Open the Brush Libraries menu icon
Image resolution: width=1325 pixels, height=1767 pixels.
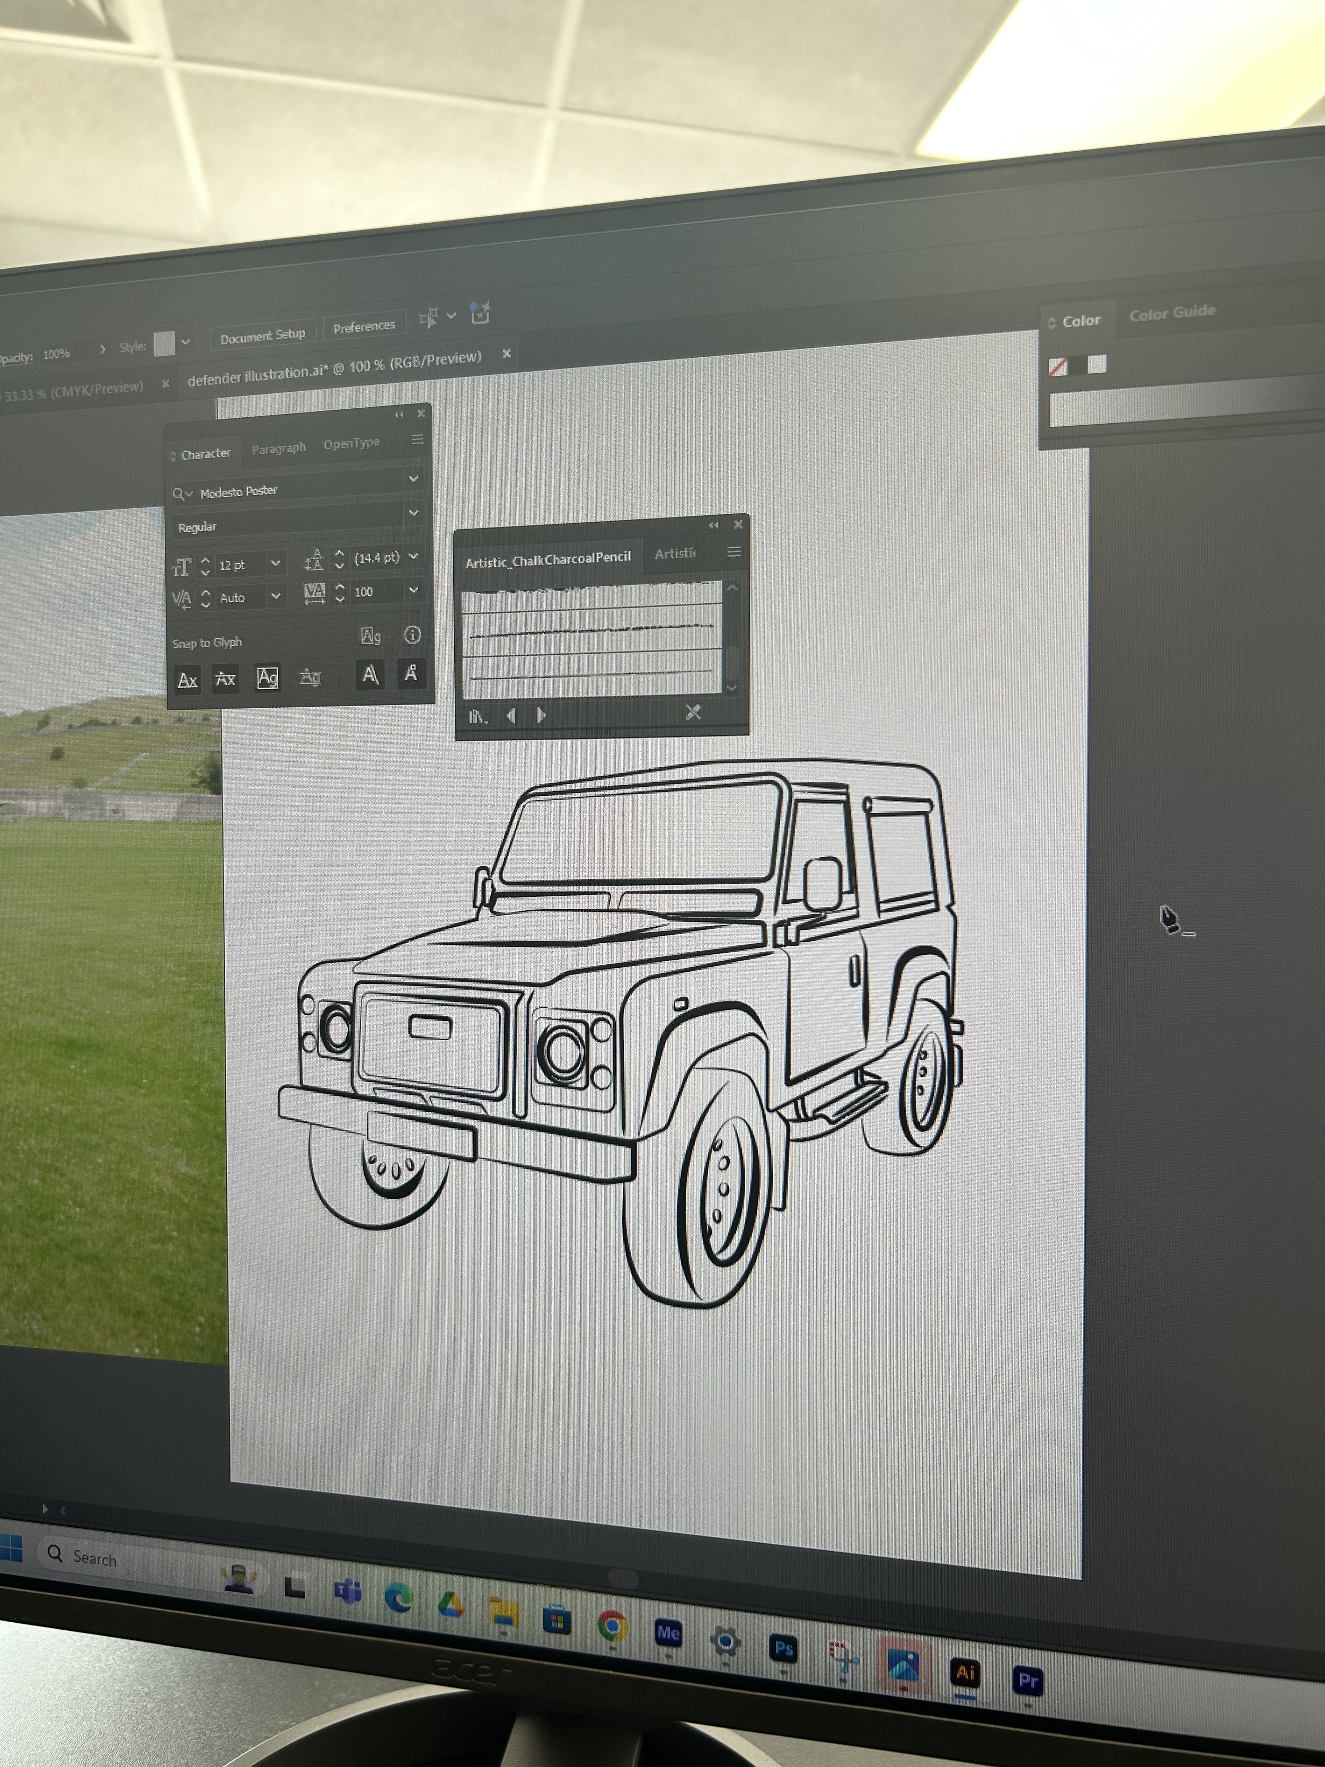pyautogui.click(x=478, y=717)
